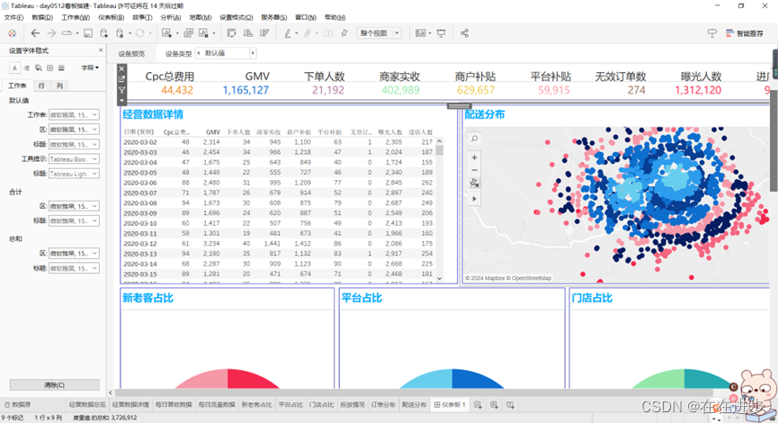Open the 工具提示 font dropdown

coord(74,159)
